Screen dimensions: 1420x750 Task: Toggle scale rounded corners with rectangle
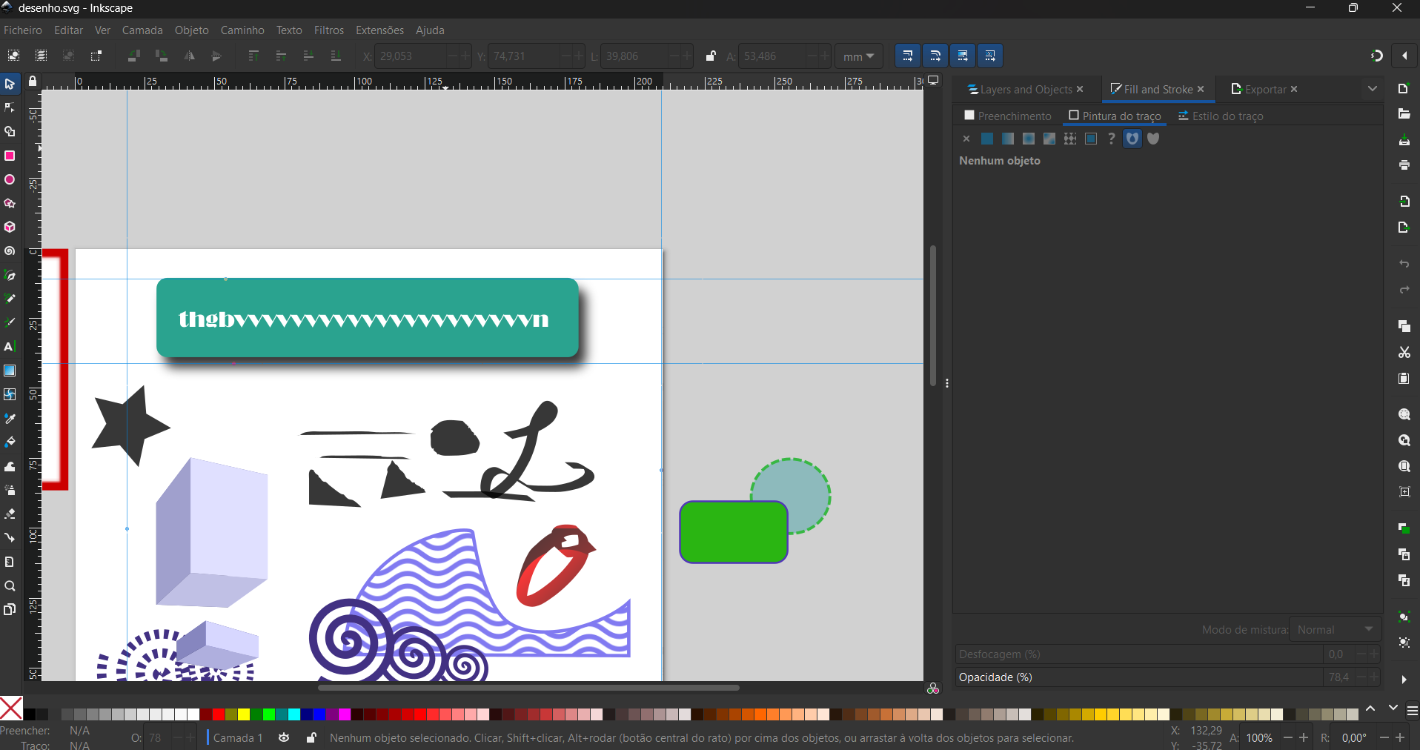[935, 56]
